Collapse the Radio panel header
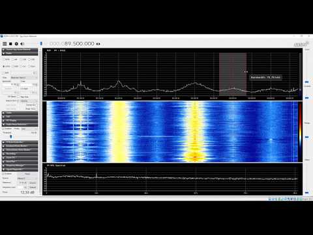Viewport: 313px width, 235px height. (x=20, y=54)
